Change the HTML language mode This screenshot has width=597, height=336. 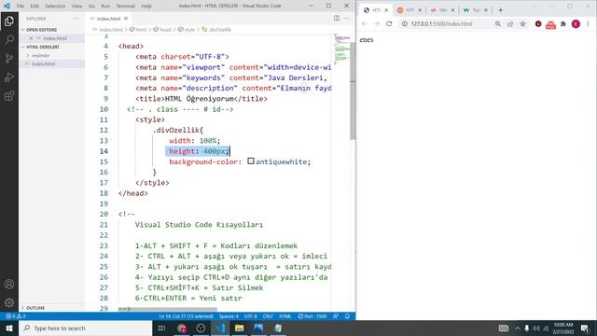pos(285,316)
